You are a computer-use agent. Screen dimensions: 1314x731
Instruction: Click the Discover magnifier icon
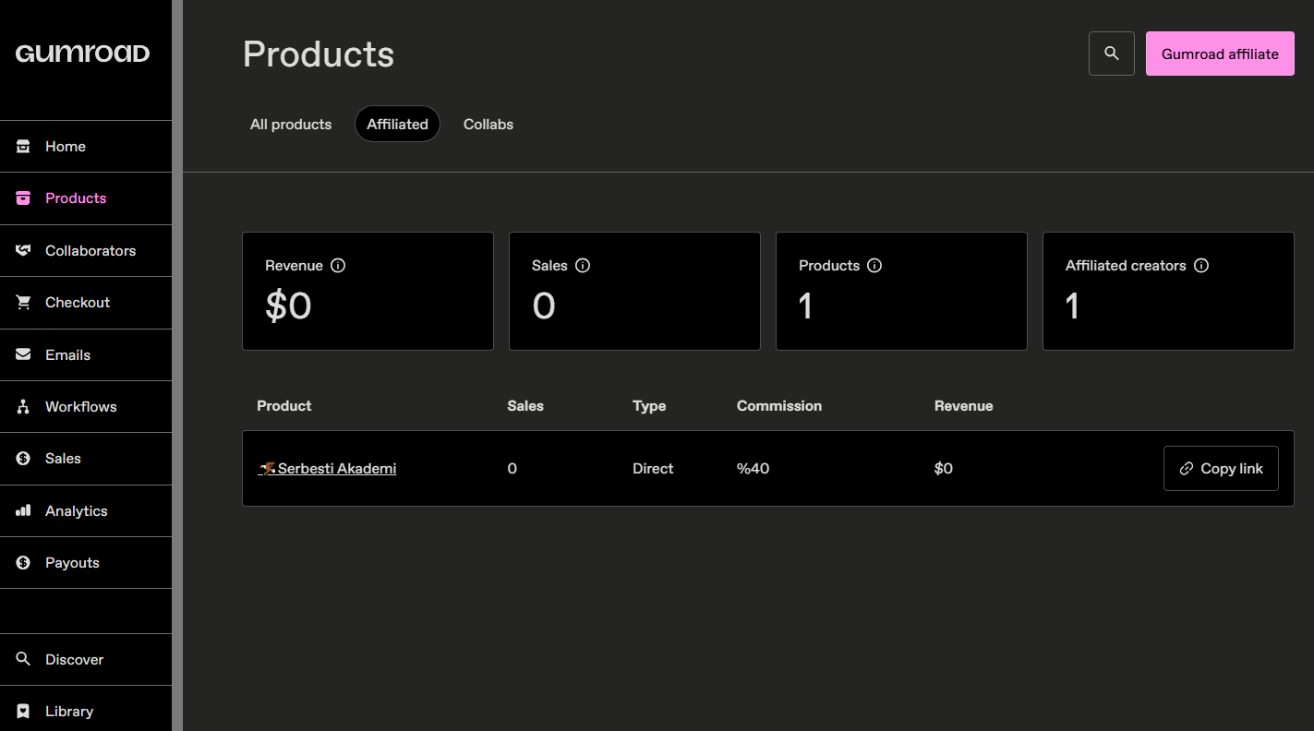tap(23, 659)
